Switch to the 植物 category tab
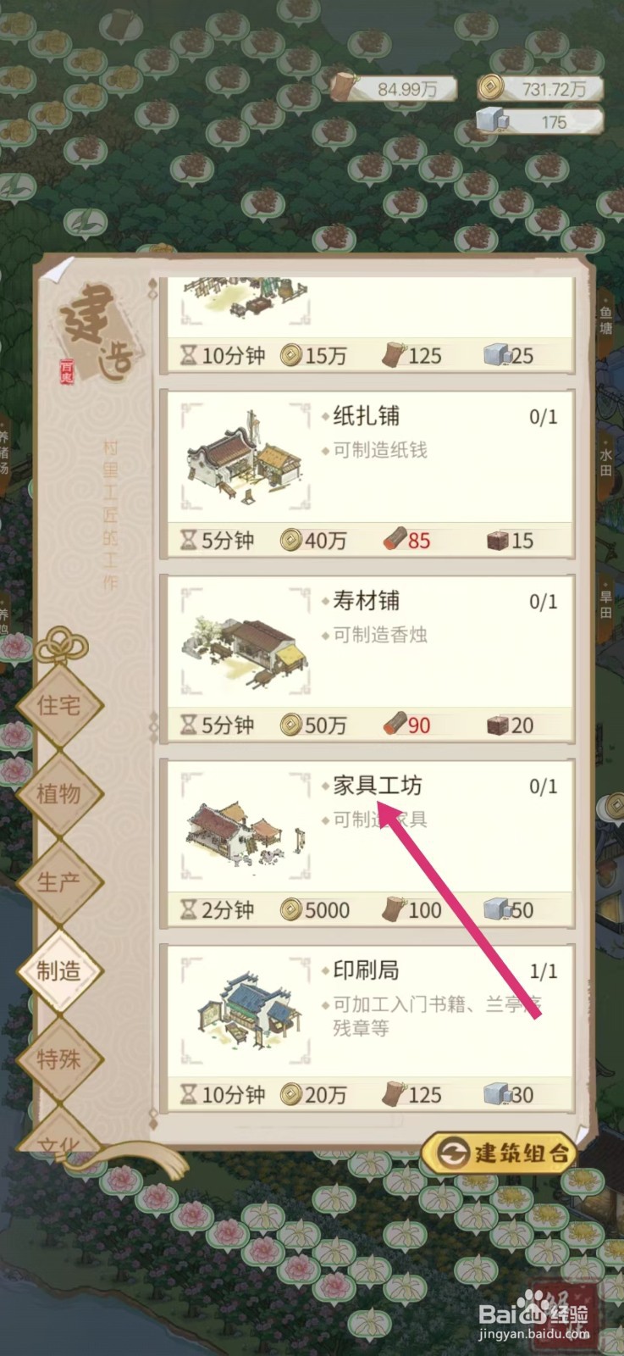 [x=58, y=793]
